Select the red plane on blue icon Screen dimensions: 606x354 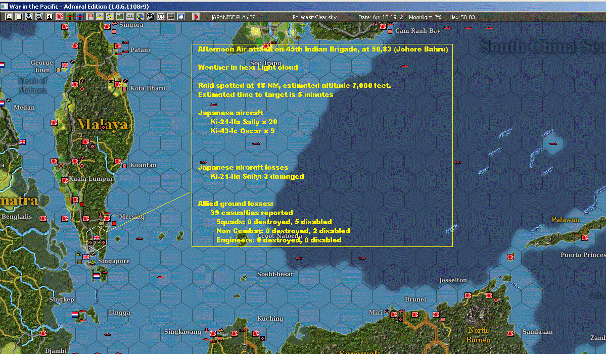coord(80,17)
